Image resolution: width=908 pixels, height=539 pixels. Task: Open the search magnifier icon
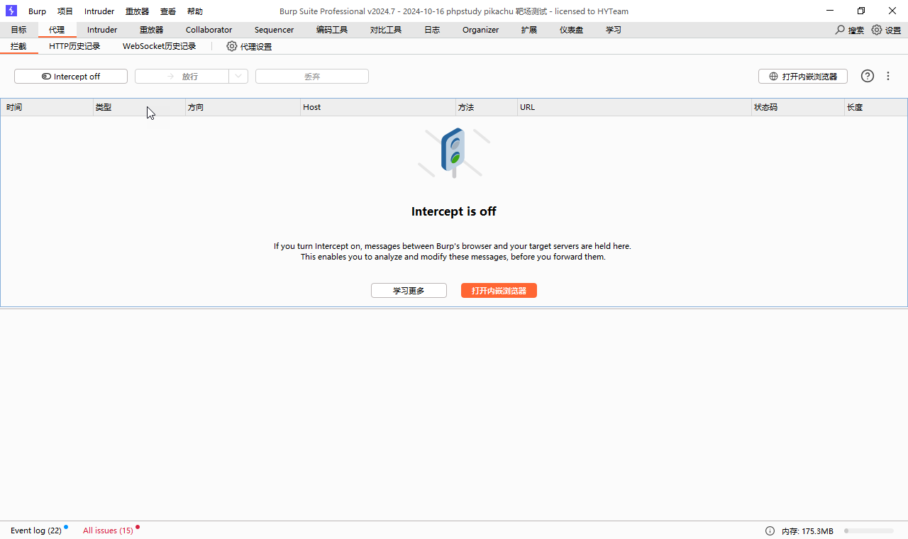pyautogui.click(x=841, y=30)
